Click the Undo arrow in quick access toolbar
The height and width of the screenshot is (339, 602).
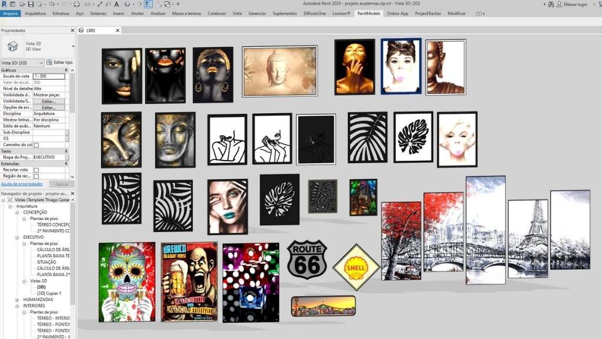pos(52,4)
